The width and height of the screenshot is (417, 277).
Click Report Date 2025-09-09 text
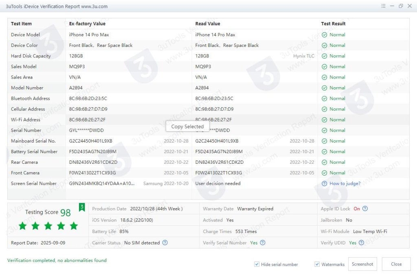pos(38,243)
